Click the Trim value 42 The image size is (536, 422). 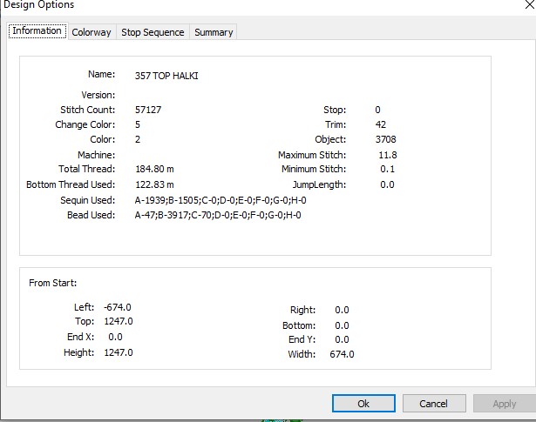click(x=381, y=124)
